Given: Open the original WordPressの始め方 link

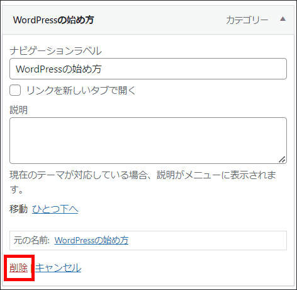Looking at the screenshot, I should (91, 240).
